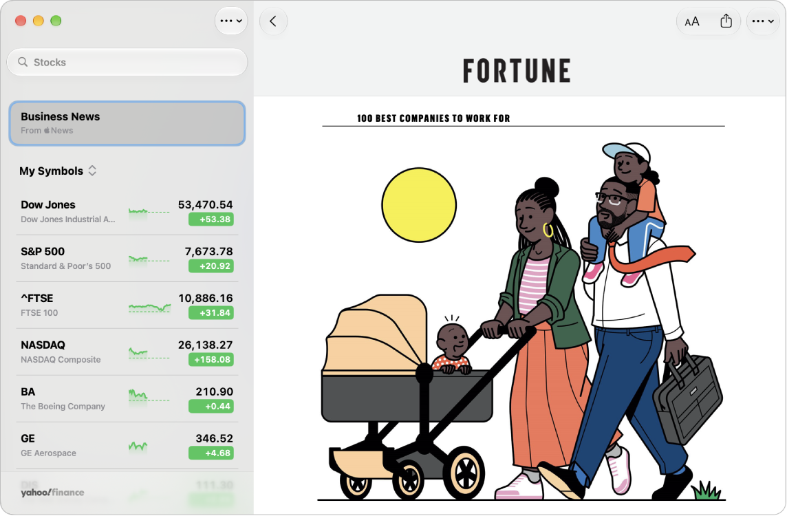Click the S&P 500 sparkline chart
This screenshot has width=787, height=516.
(x=149, y=259)
